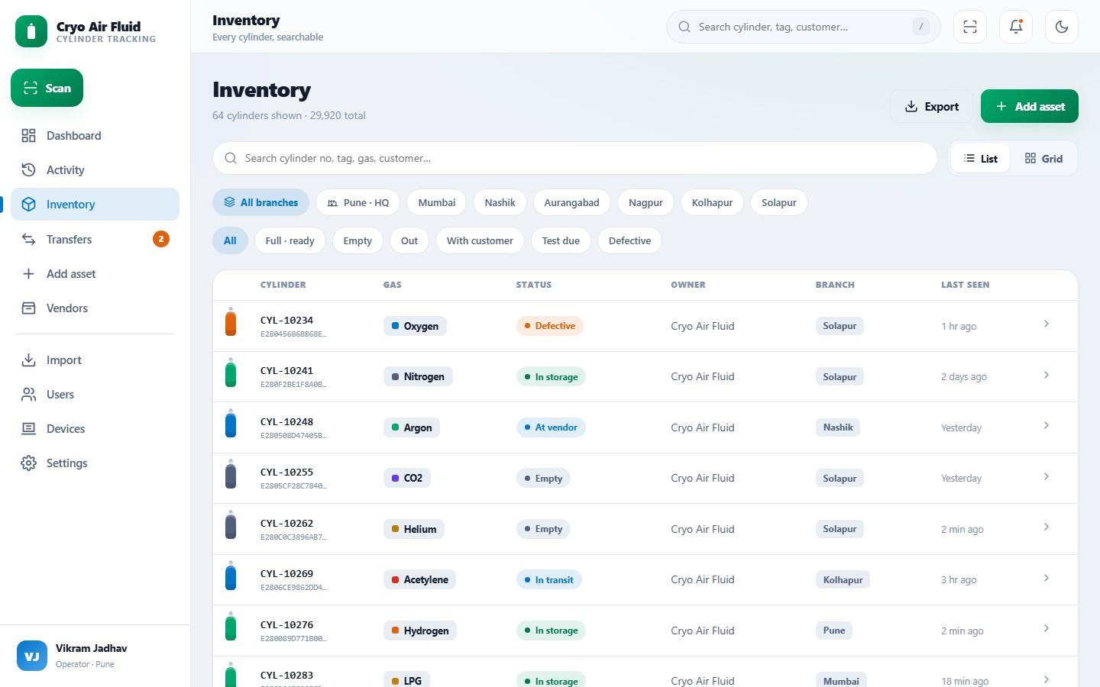Filter by Nagpur branch

(645, 202)
